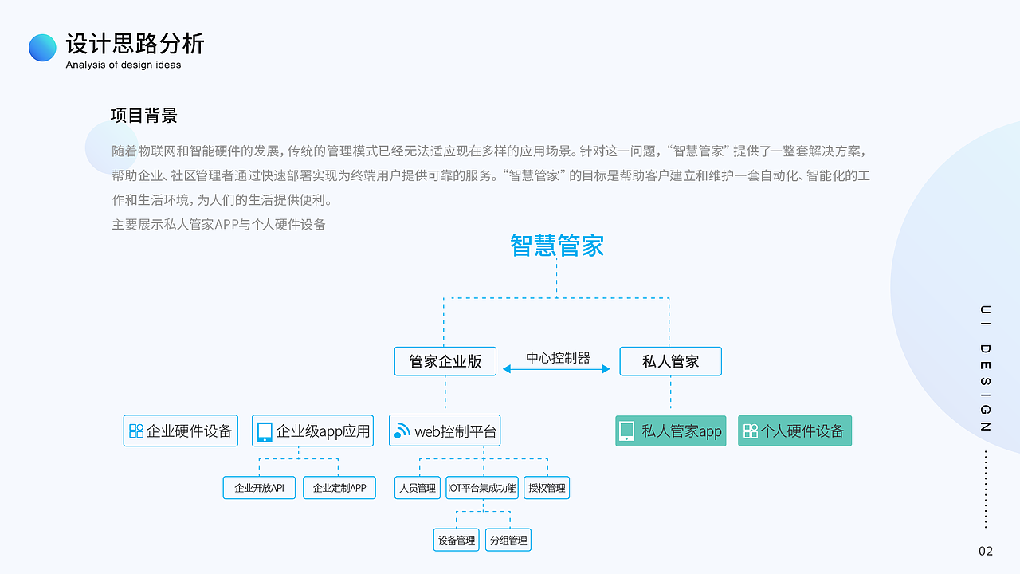Click the 企业开放API box
Viewport: 1020px width, 574px height.
[x=259, y=488]
